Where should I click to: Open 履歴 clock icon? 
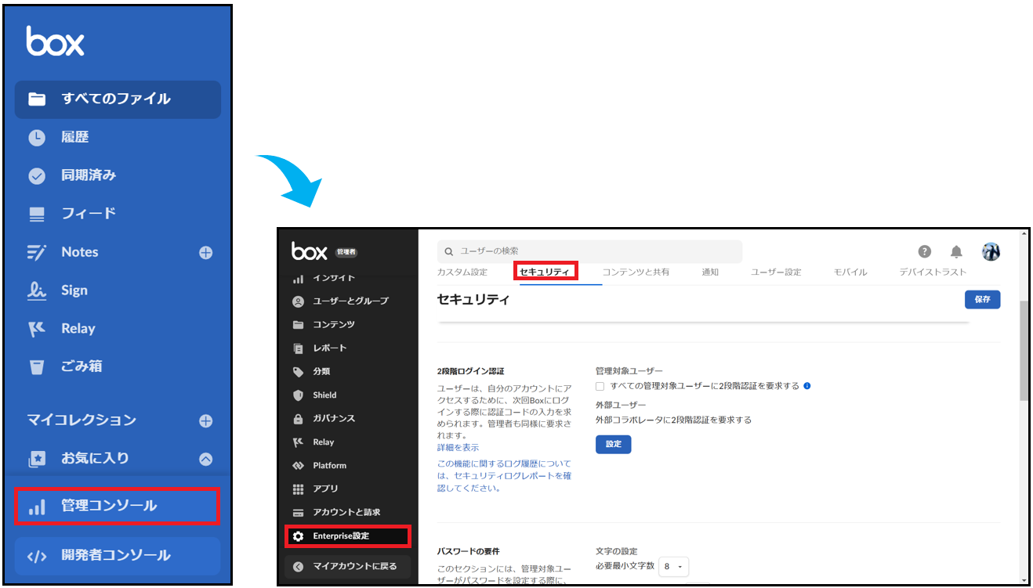[37, 138]
